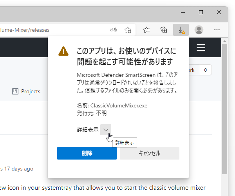Expand 詳細表示 chevron in warning dialog
The height and width of the screenshot is (196, 235).
coord(106,130)
